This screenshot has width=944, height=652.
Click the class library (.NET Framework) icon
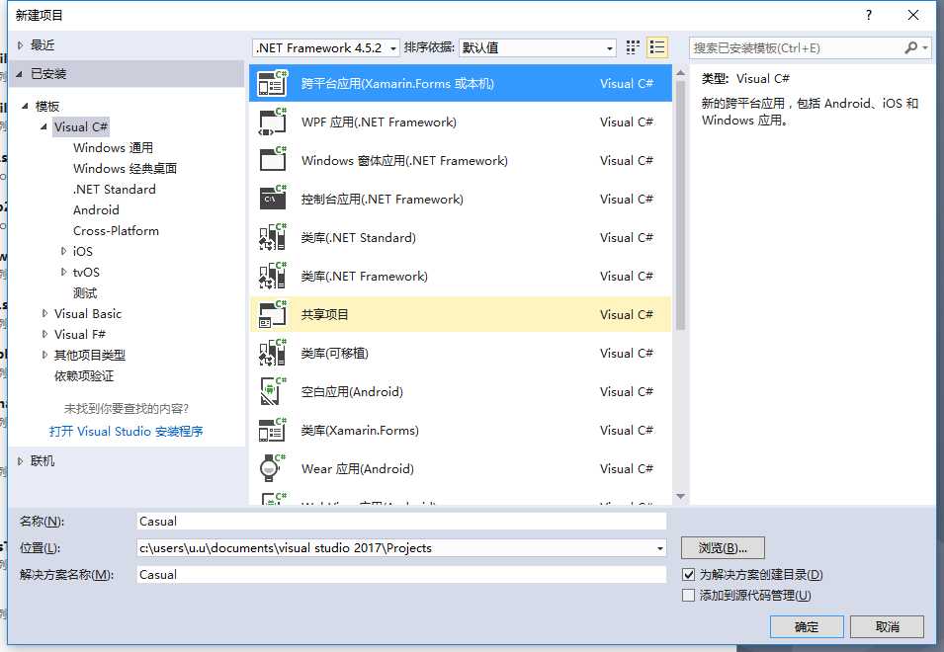tap(272, 276)
